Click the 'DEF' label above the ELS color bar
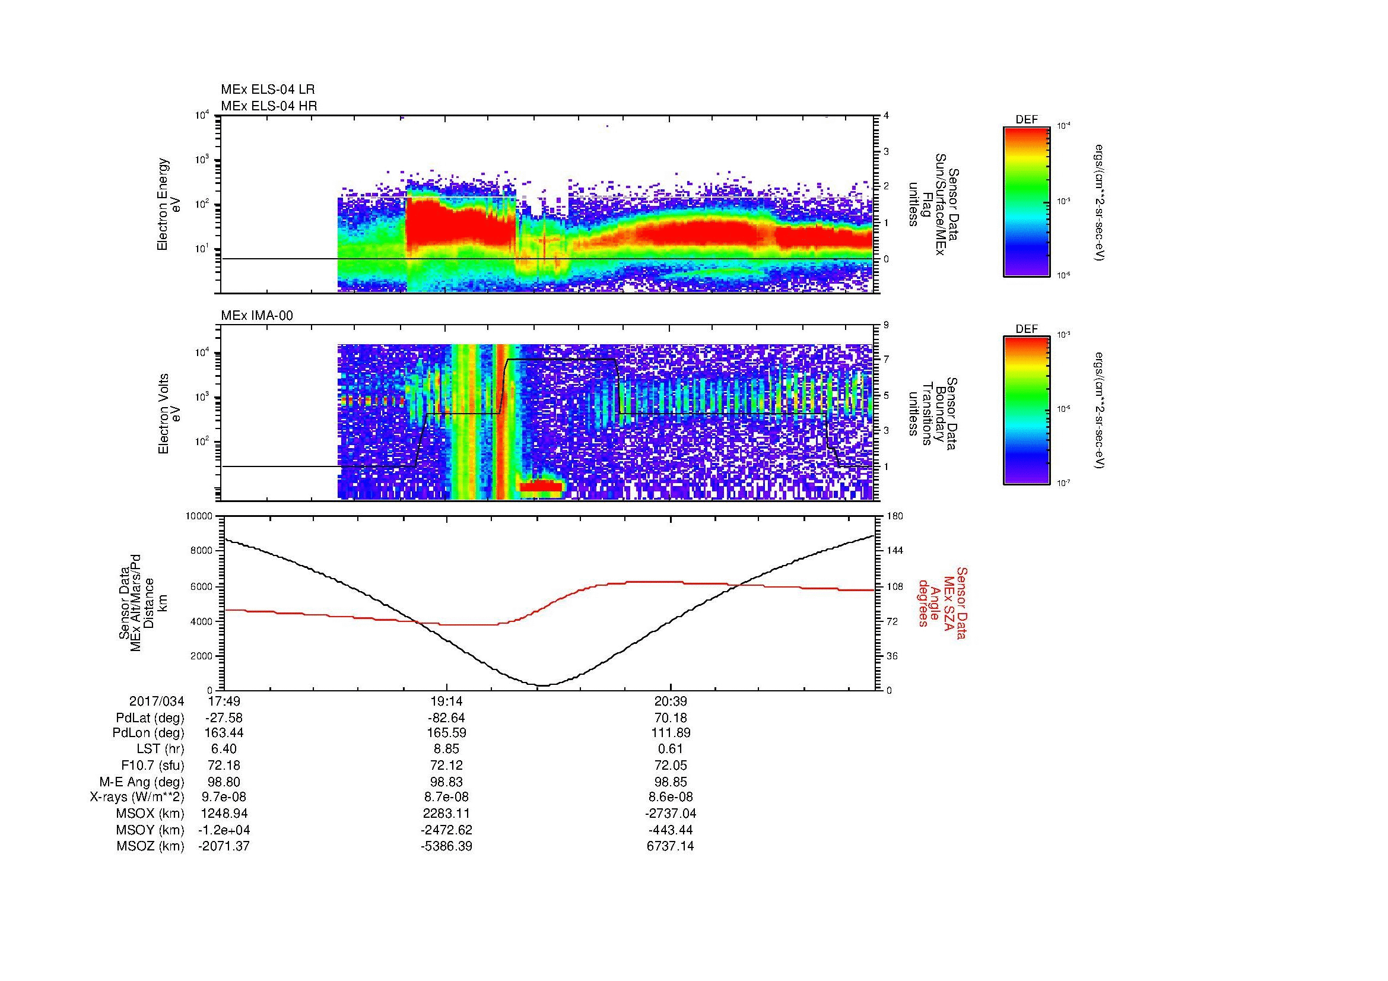This screenshot has height=981, width=1388. 1027,120
